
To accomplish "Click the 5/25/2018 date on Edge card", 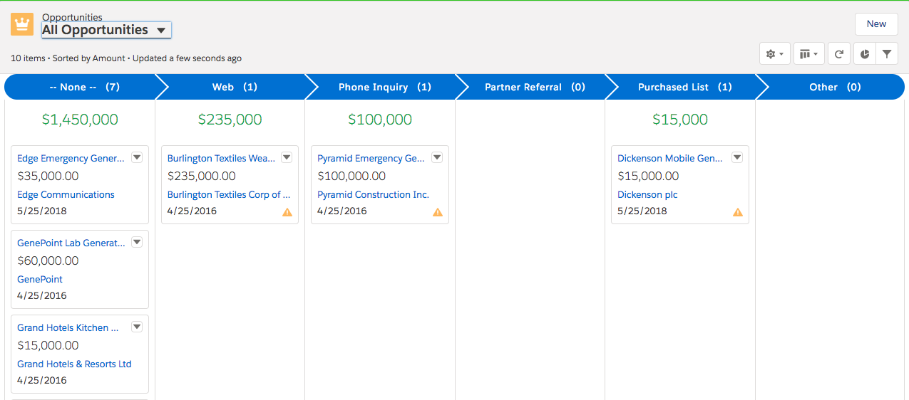I will pos(42,211).
